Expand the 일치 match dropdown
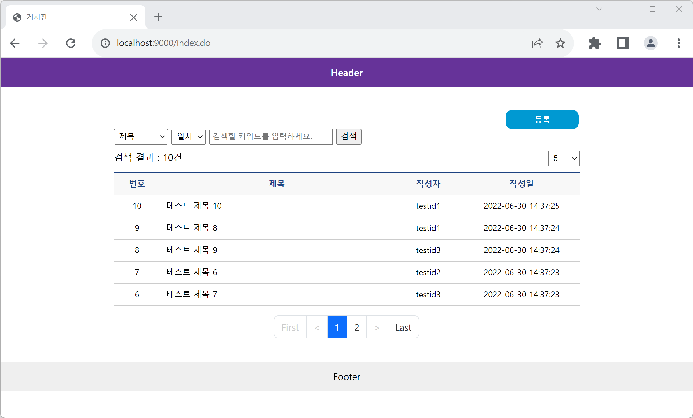693x418 pixels. [189, 137]
